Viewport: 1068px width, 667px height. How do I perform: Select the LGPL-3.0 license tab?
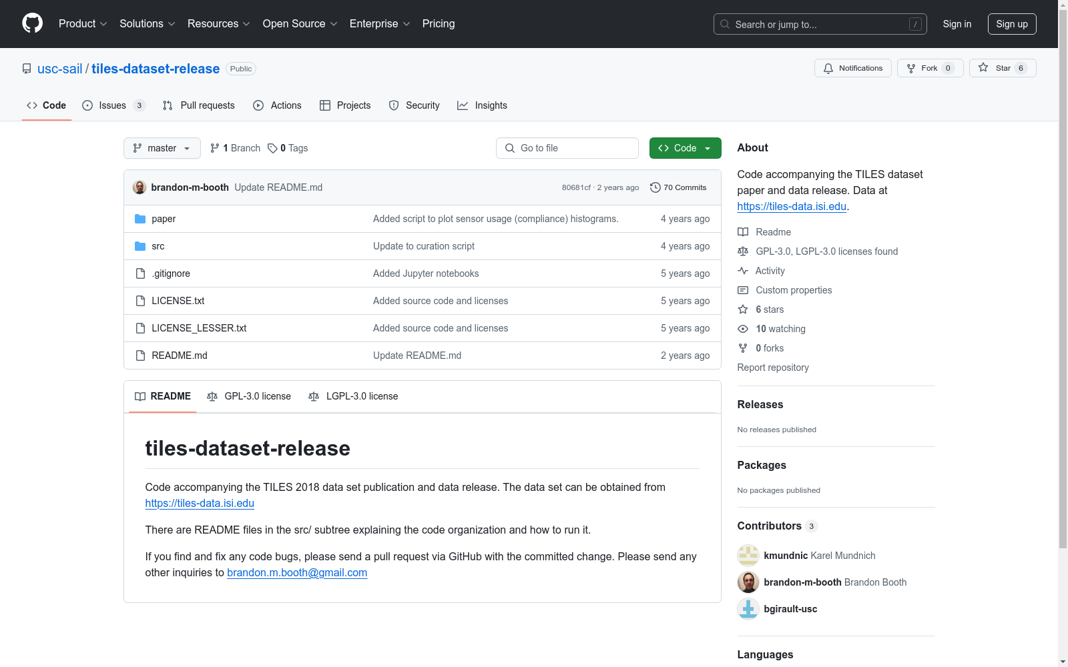[x=353, y=396]
